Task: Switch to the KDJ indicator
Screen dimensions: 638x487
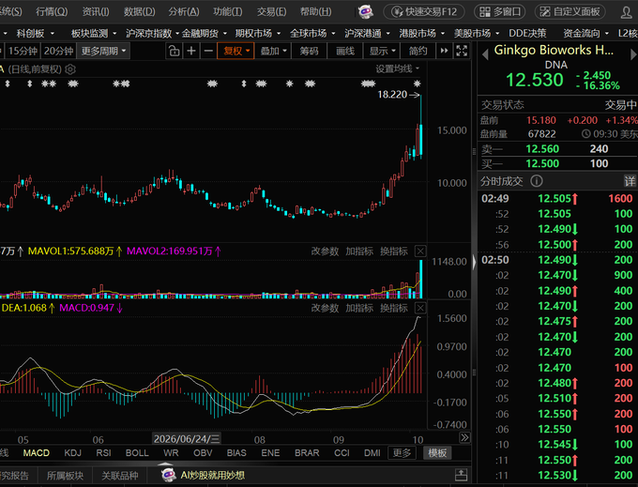Action: 73,453
